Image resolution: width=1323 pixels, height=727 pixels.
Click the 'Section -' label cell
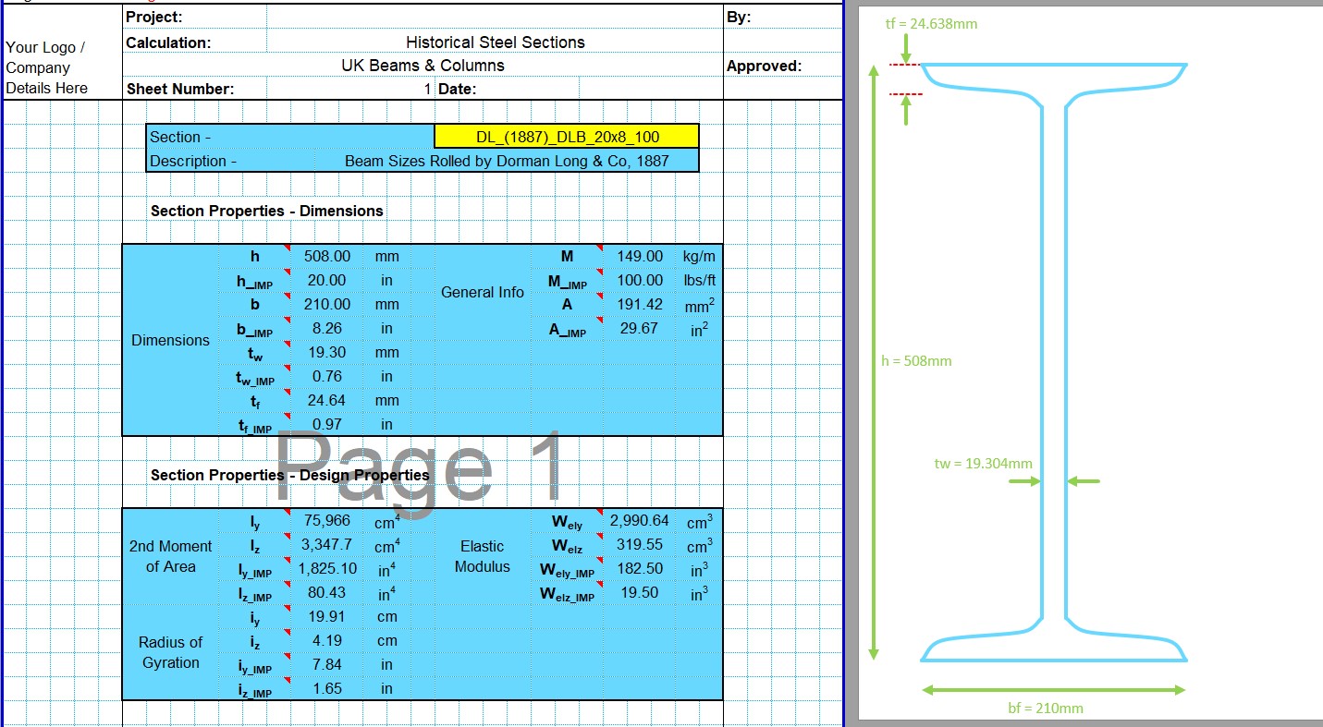[291, 137]
